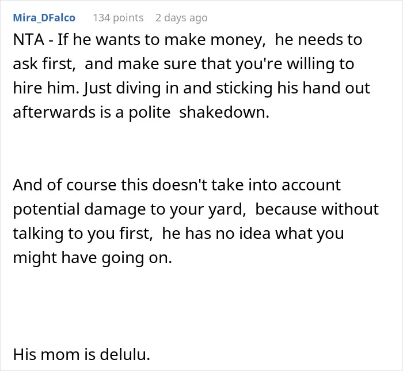Click the word 'afterwards' in first paragraph
The height and width of the screenshot is (371, 403).
click(54, 113)
